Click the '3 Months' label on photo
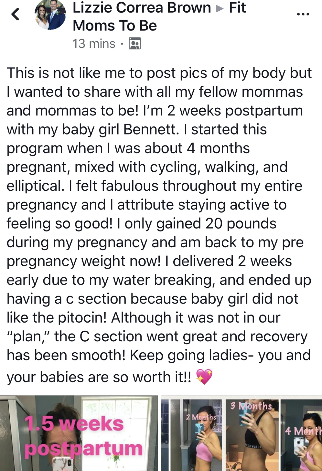Viewport: 322px width, 471px height. click(251, 406)
